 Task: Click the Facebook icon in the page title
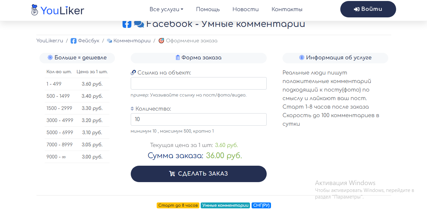[127, 23]
